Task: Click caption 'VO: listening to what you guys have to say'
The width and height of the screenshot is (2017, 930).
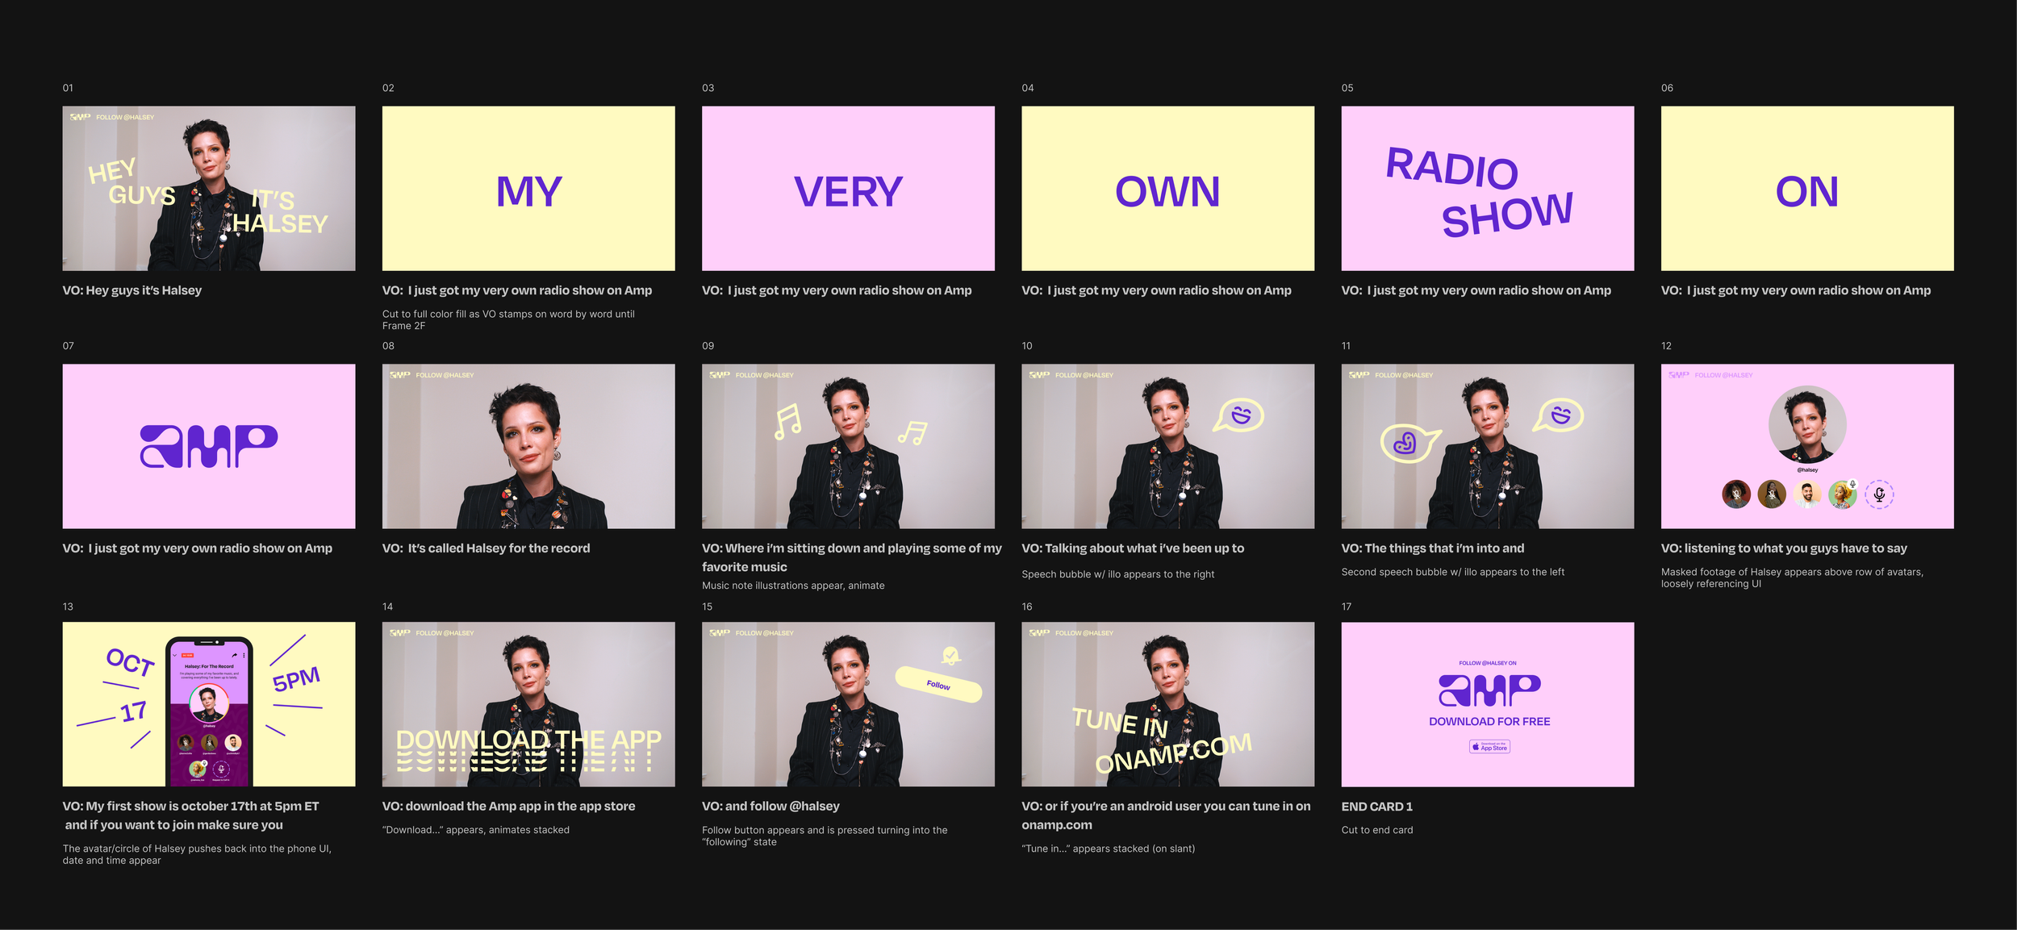Action: [x=1784, y=548]
